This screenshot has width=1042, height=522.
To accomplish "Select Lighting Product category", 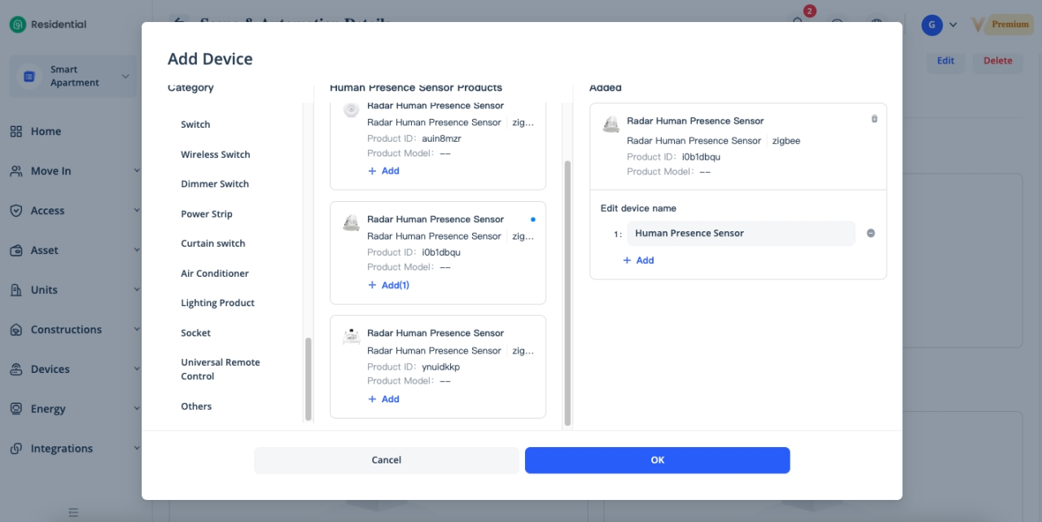I will tap(217, 303).
